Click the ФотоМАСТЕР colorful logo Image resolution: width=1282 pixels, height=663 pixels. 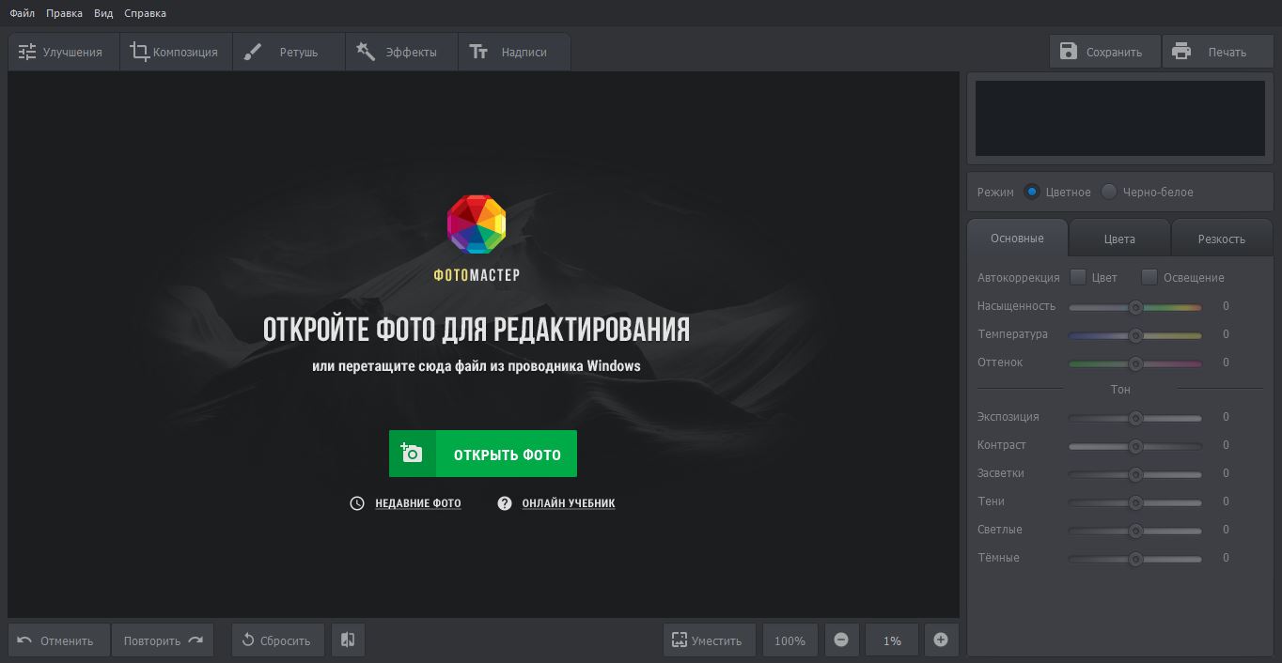pyautogui.click(x=477, y=224)
